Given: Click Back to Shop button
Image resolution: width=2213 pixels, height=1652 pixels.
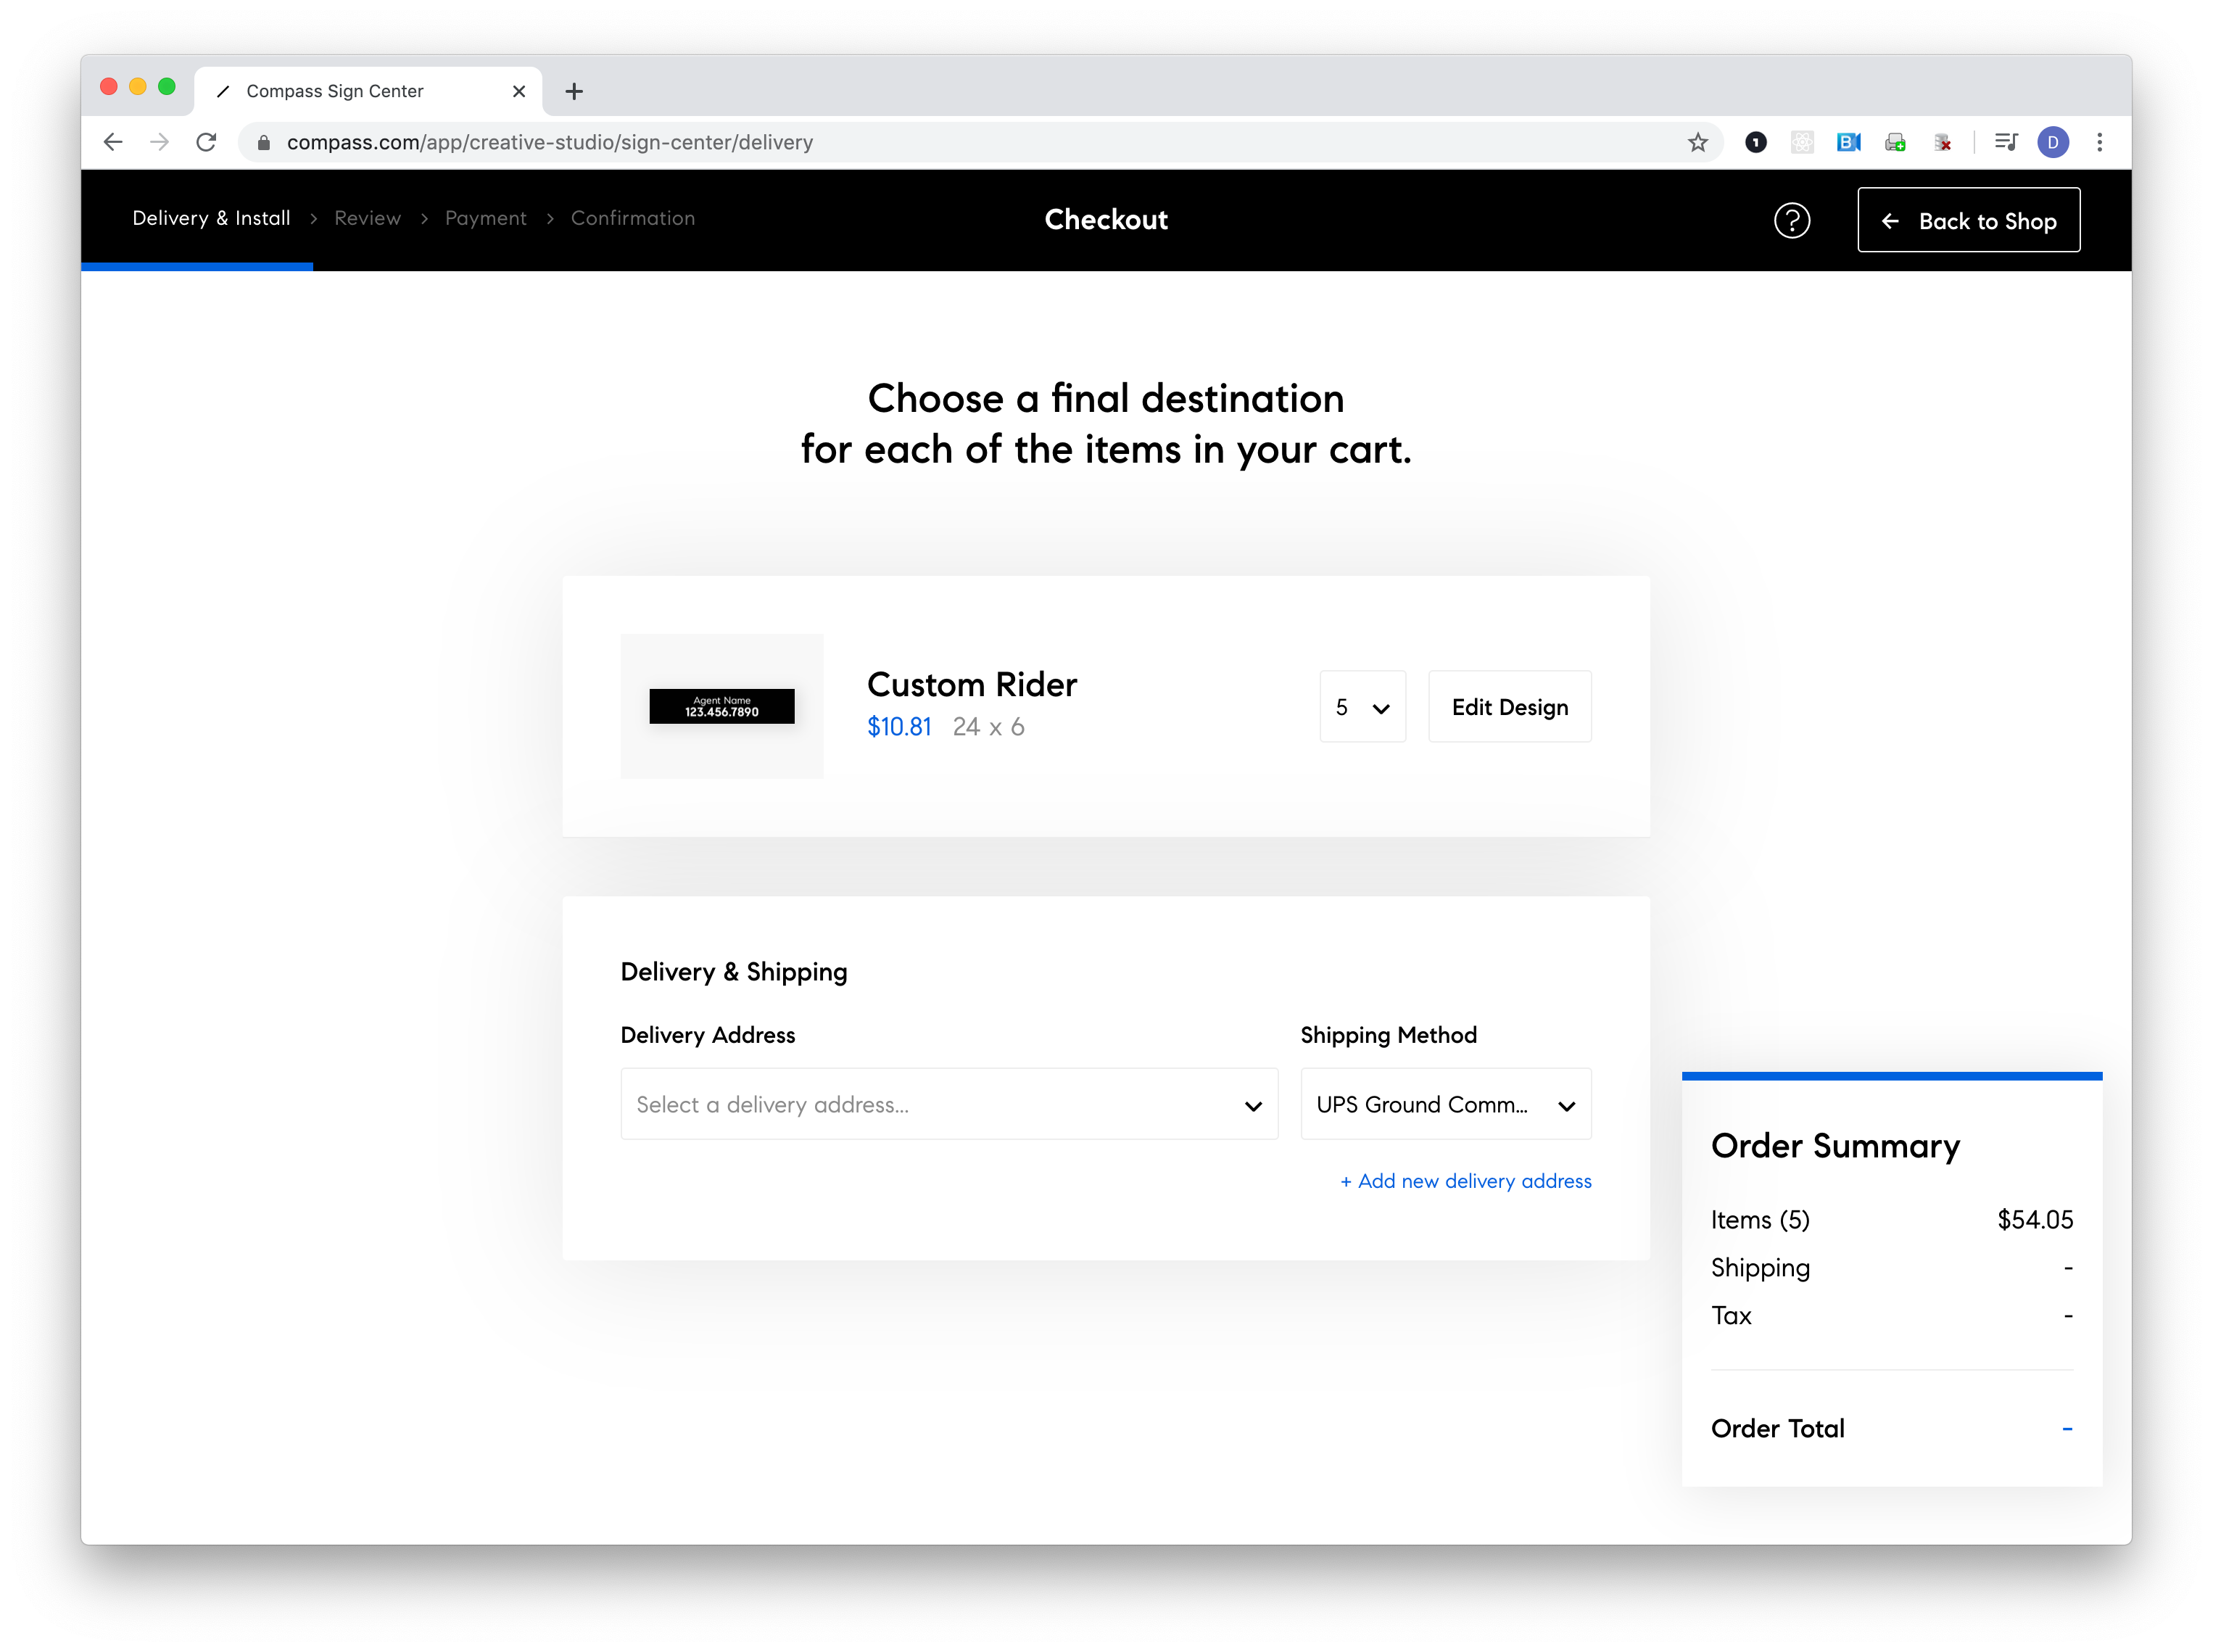Looking at the screenshot, I should tap(1968, 221).
